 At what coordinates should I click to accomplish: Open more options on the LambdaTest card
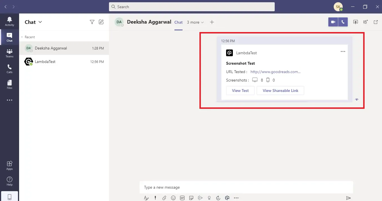[343, 51]
